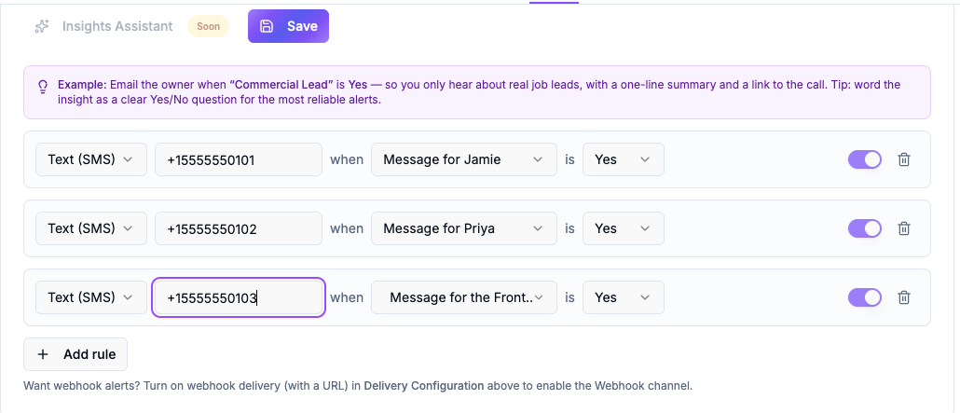Viewport: 960px width, 413px height.
Task: Click the Soon badge beside Insights Assistant
Action: [x=208, y=26]
